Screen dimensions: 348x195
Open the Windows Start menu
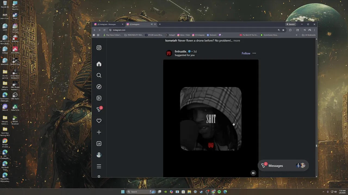pos(123,192)
